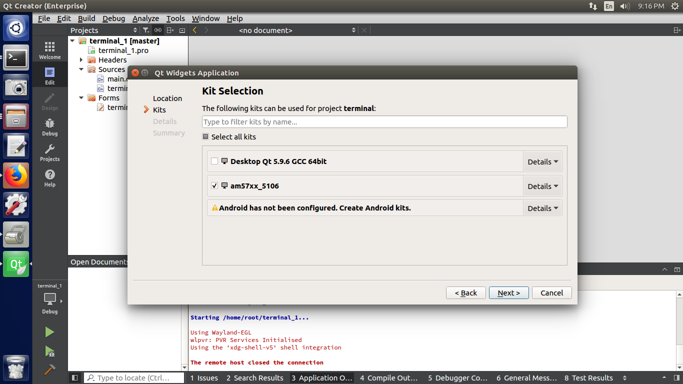Build project with hammer icon
Viewport: 683px width, 384px height.
coord(49,369)
